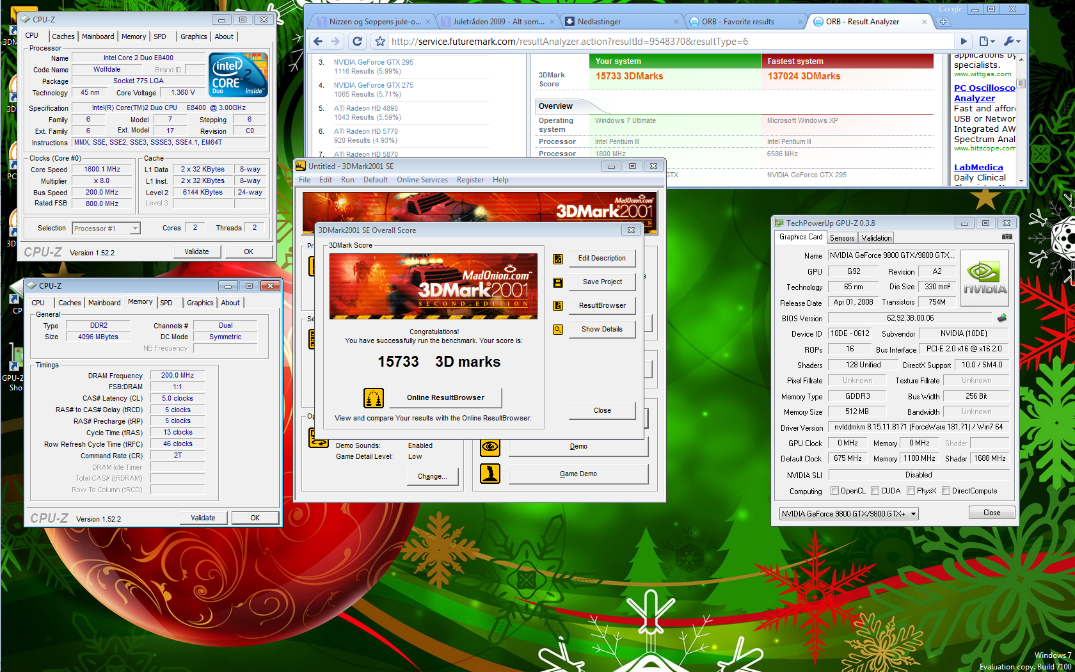The height and width of the screenshot is (672, 1075).
Task: Reload the futuremark page
Action: pyautogui.click(x=358, y=42)
